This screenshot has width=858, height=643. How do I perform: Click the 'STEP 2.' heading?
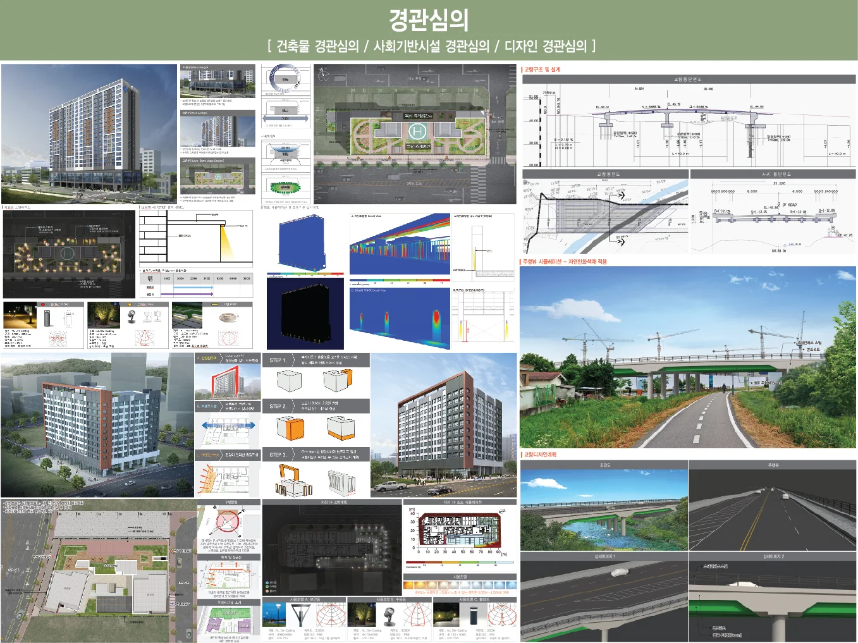click(x=278, y=407)
